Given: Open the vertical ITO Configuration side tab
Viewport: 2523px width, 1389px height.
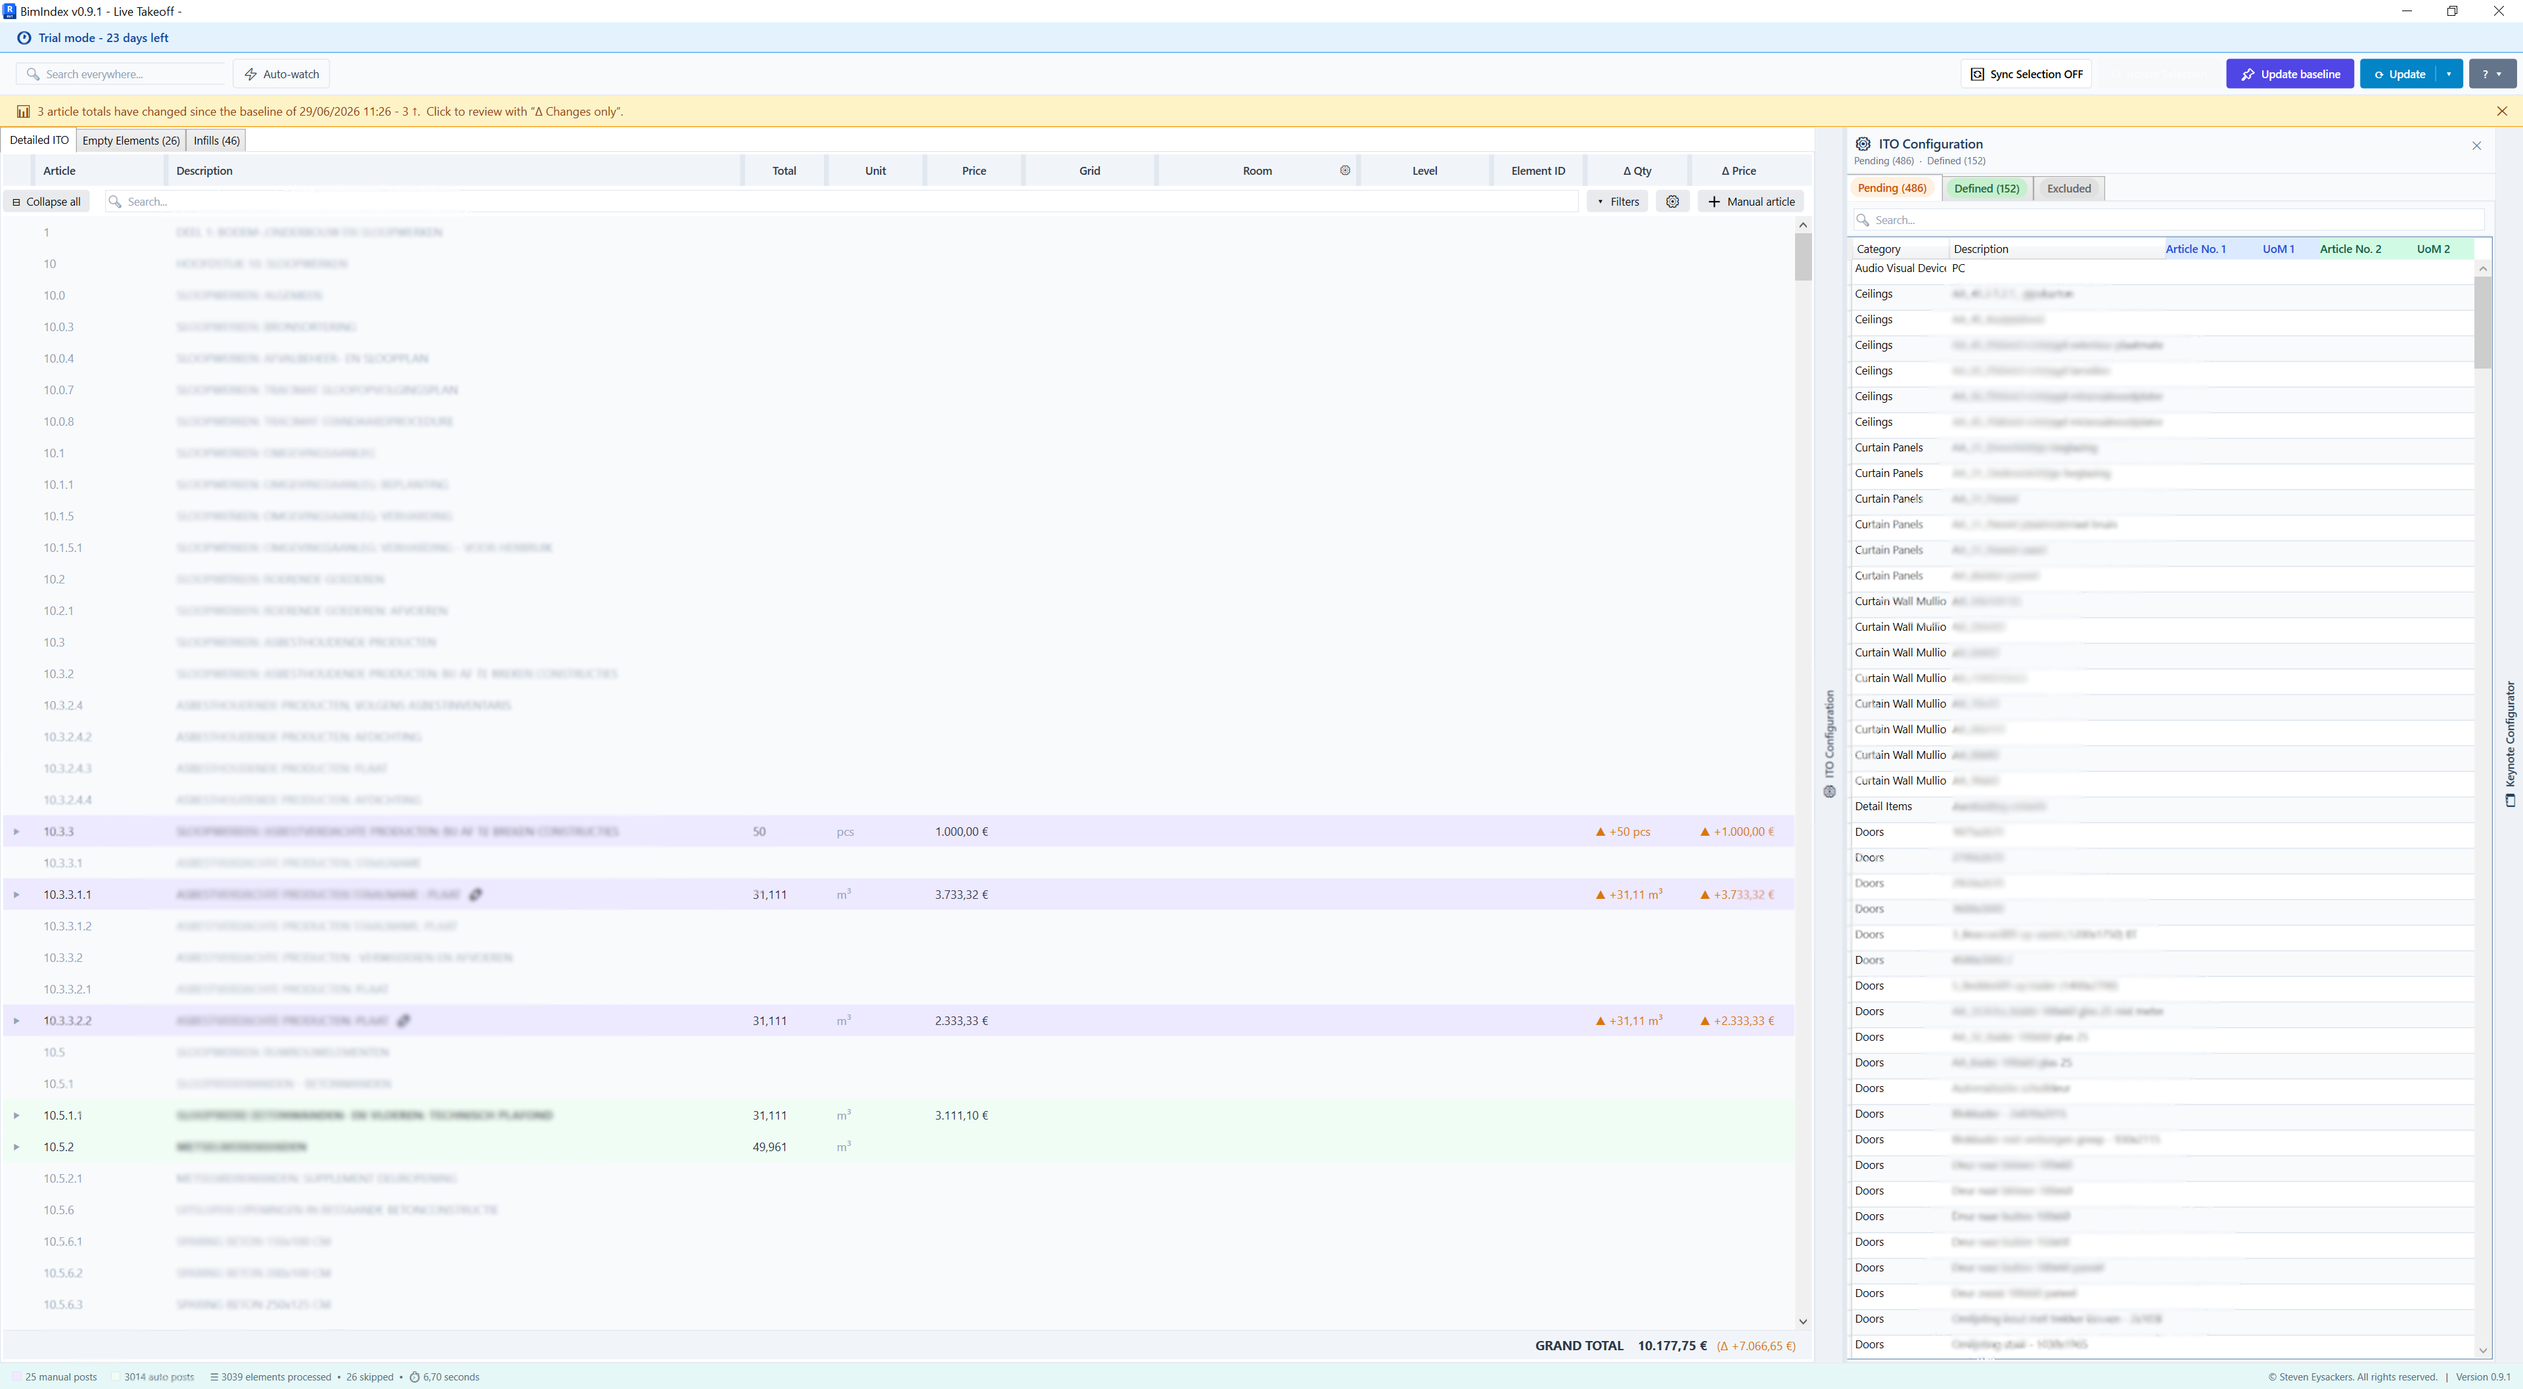Looking at the screenshot, I should pyautogui.click(x=1829, y=744).
